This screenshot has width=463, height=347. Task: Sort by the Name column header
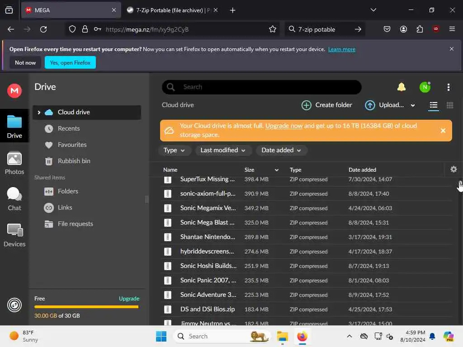tap(170, 170)
